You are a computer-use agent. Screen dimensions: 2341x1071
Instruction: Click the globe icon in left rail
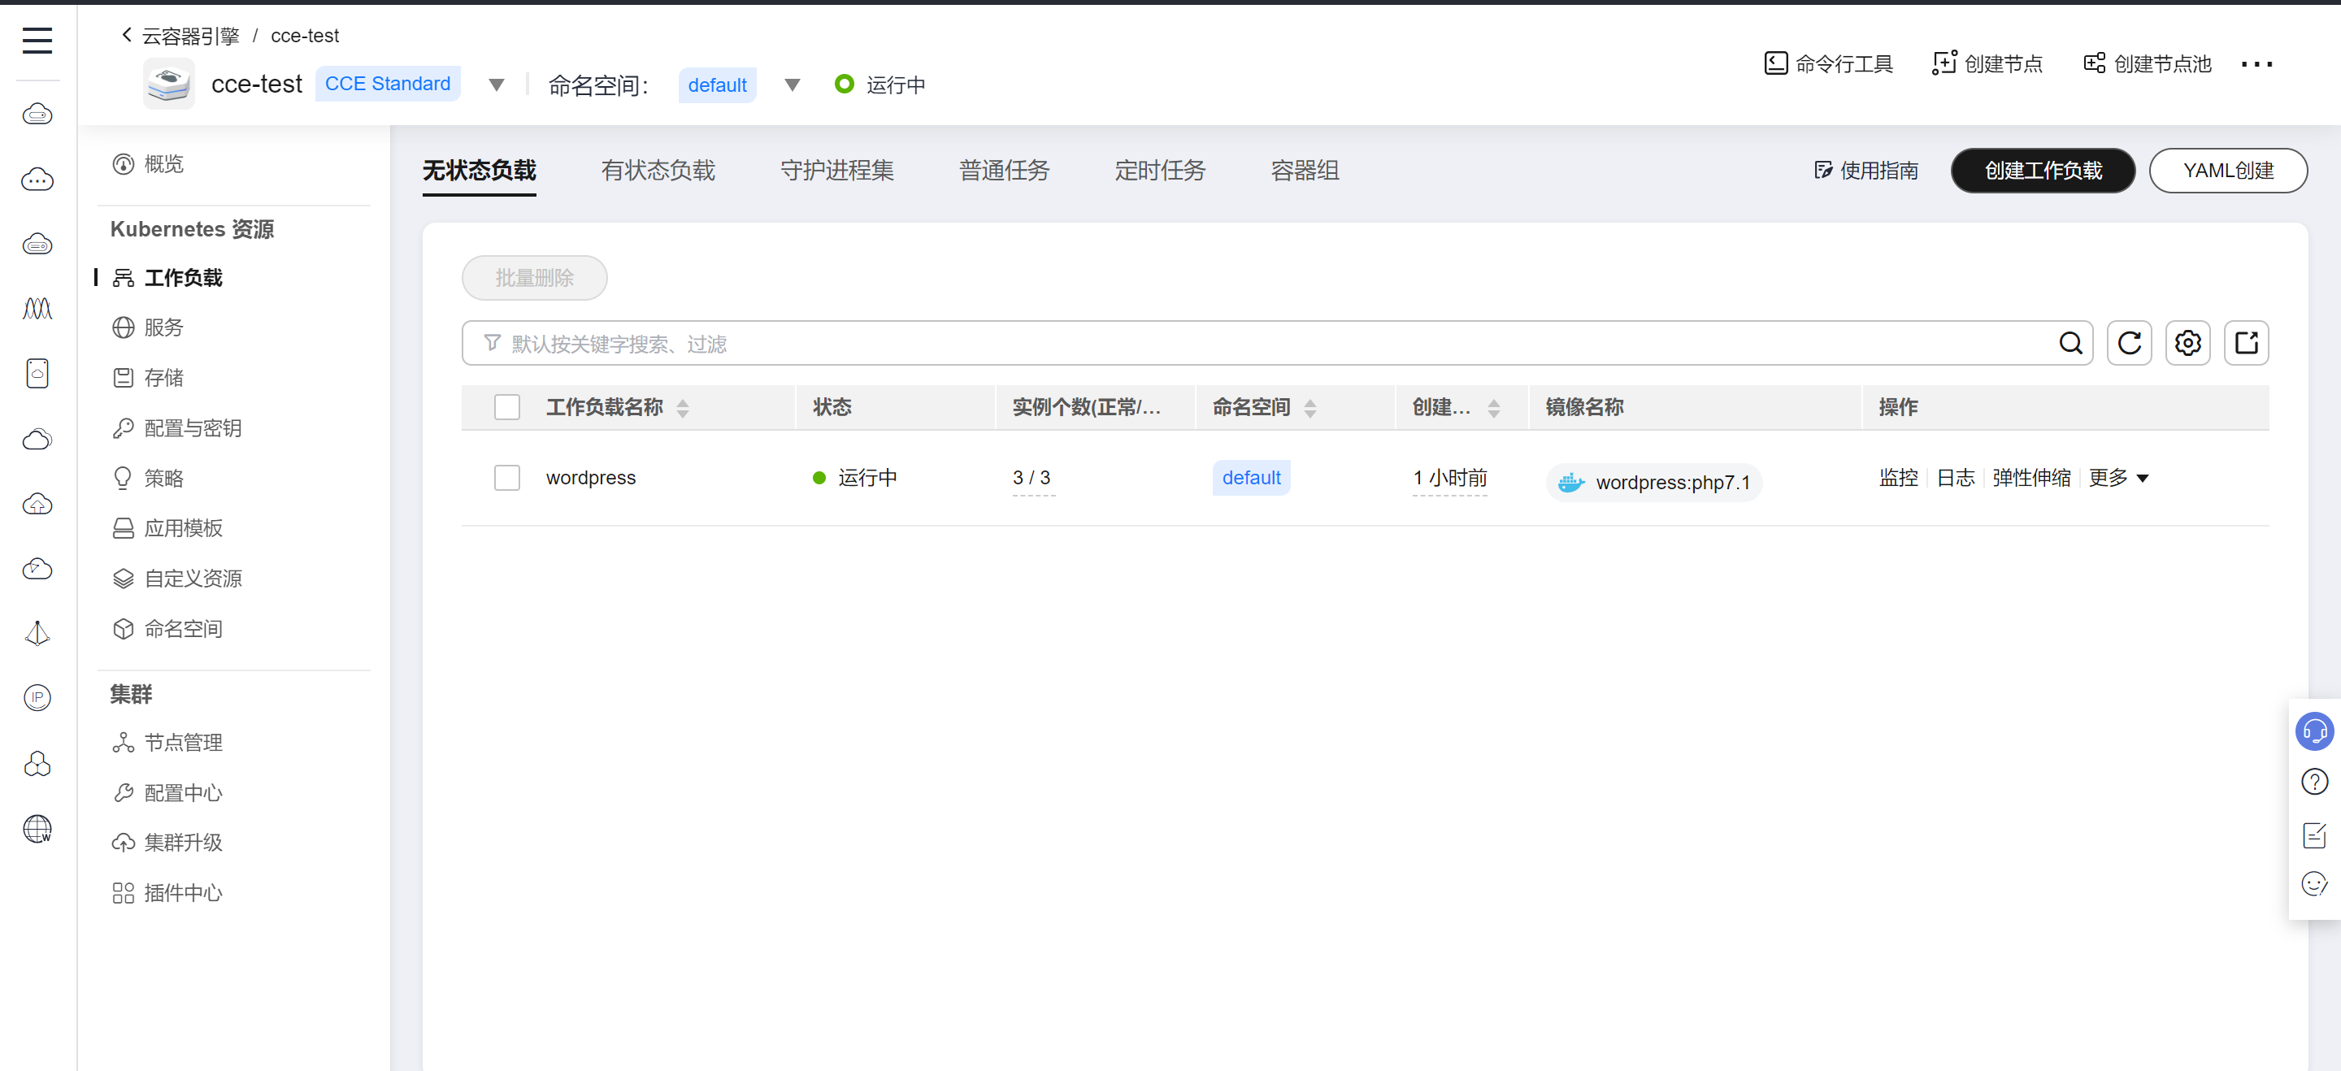point(37,829)
